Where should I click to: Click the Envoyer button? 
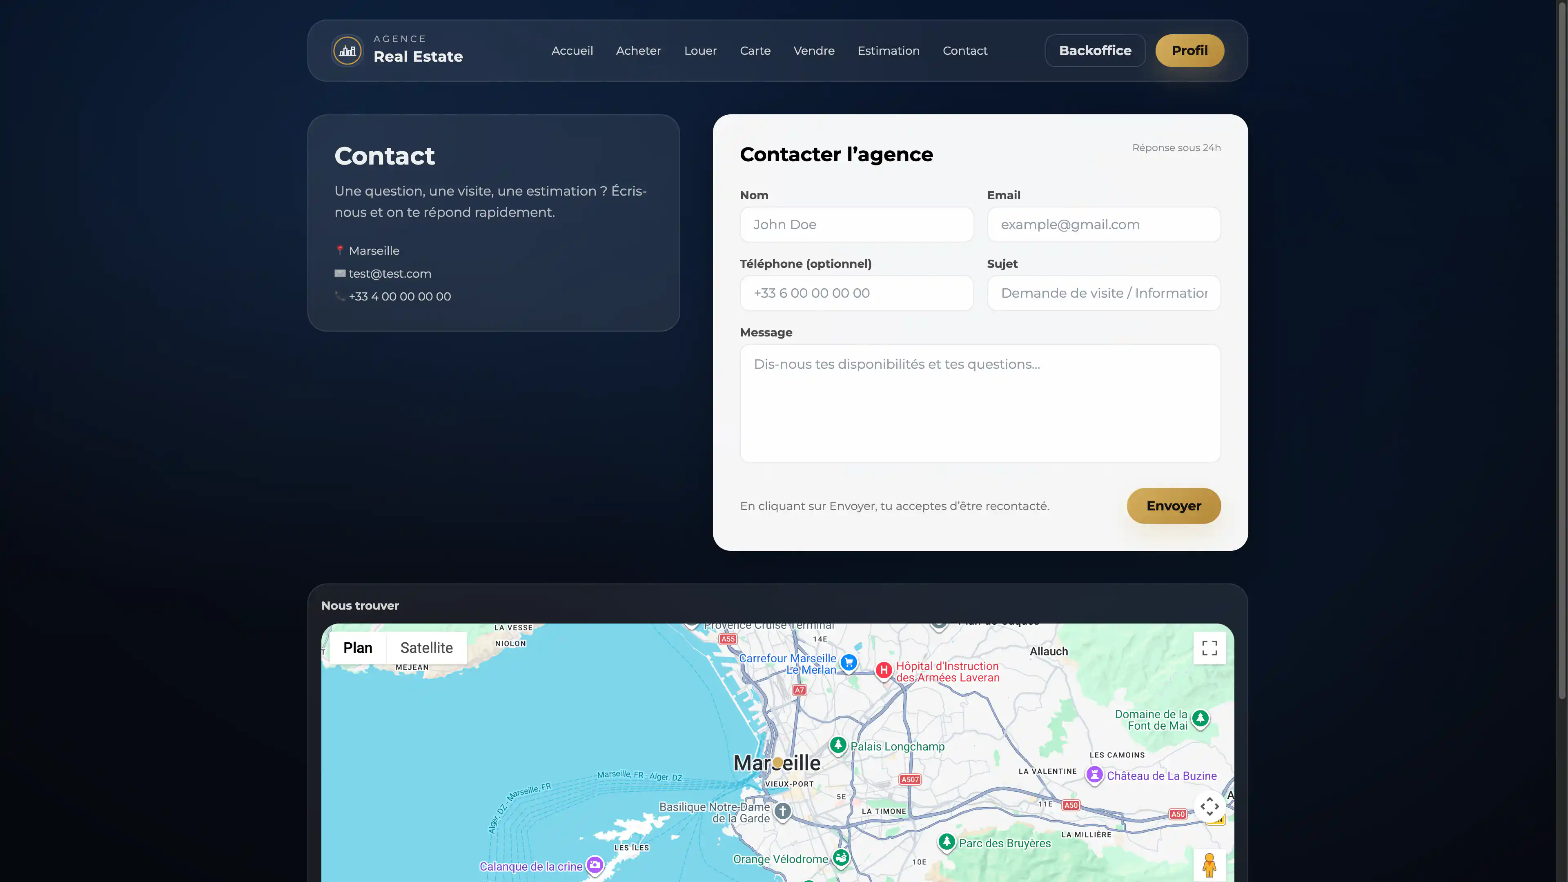1174,506
